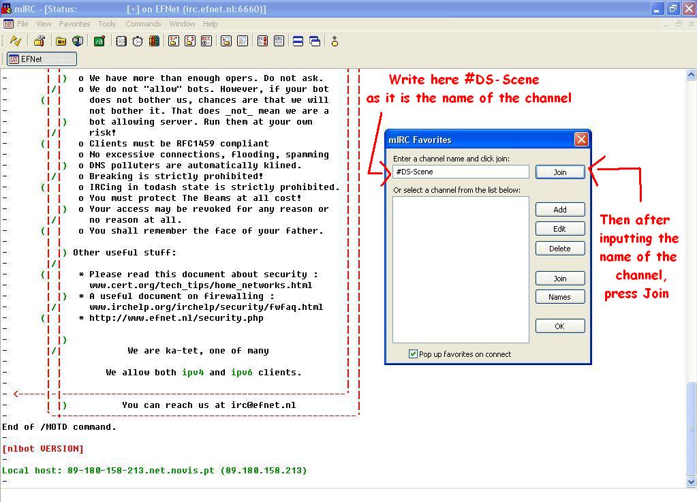697x502 pixels.
Task: Click the status window scroll up arrow
Action: 692,75
